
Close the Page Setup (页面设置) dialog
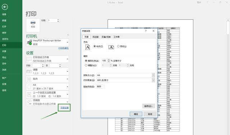click(153, 31)
